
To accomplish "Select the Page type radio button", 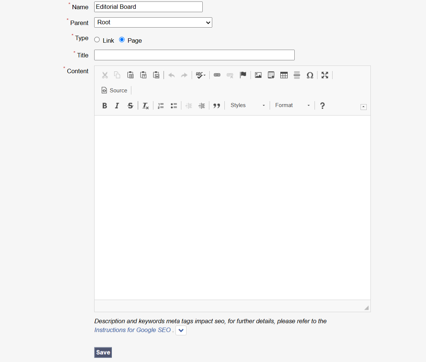I will [122, 40].
